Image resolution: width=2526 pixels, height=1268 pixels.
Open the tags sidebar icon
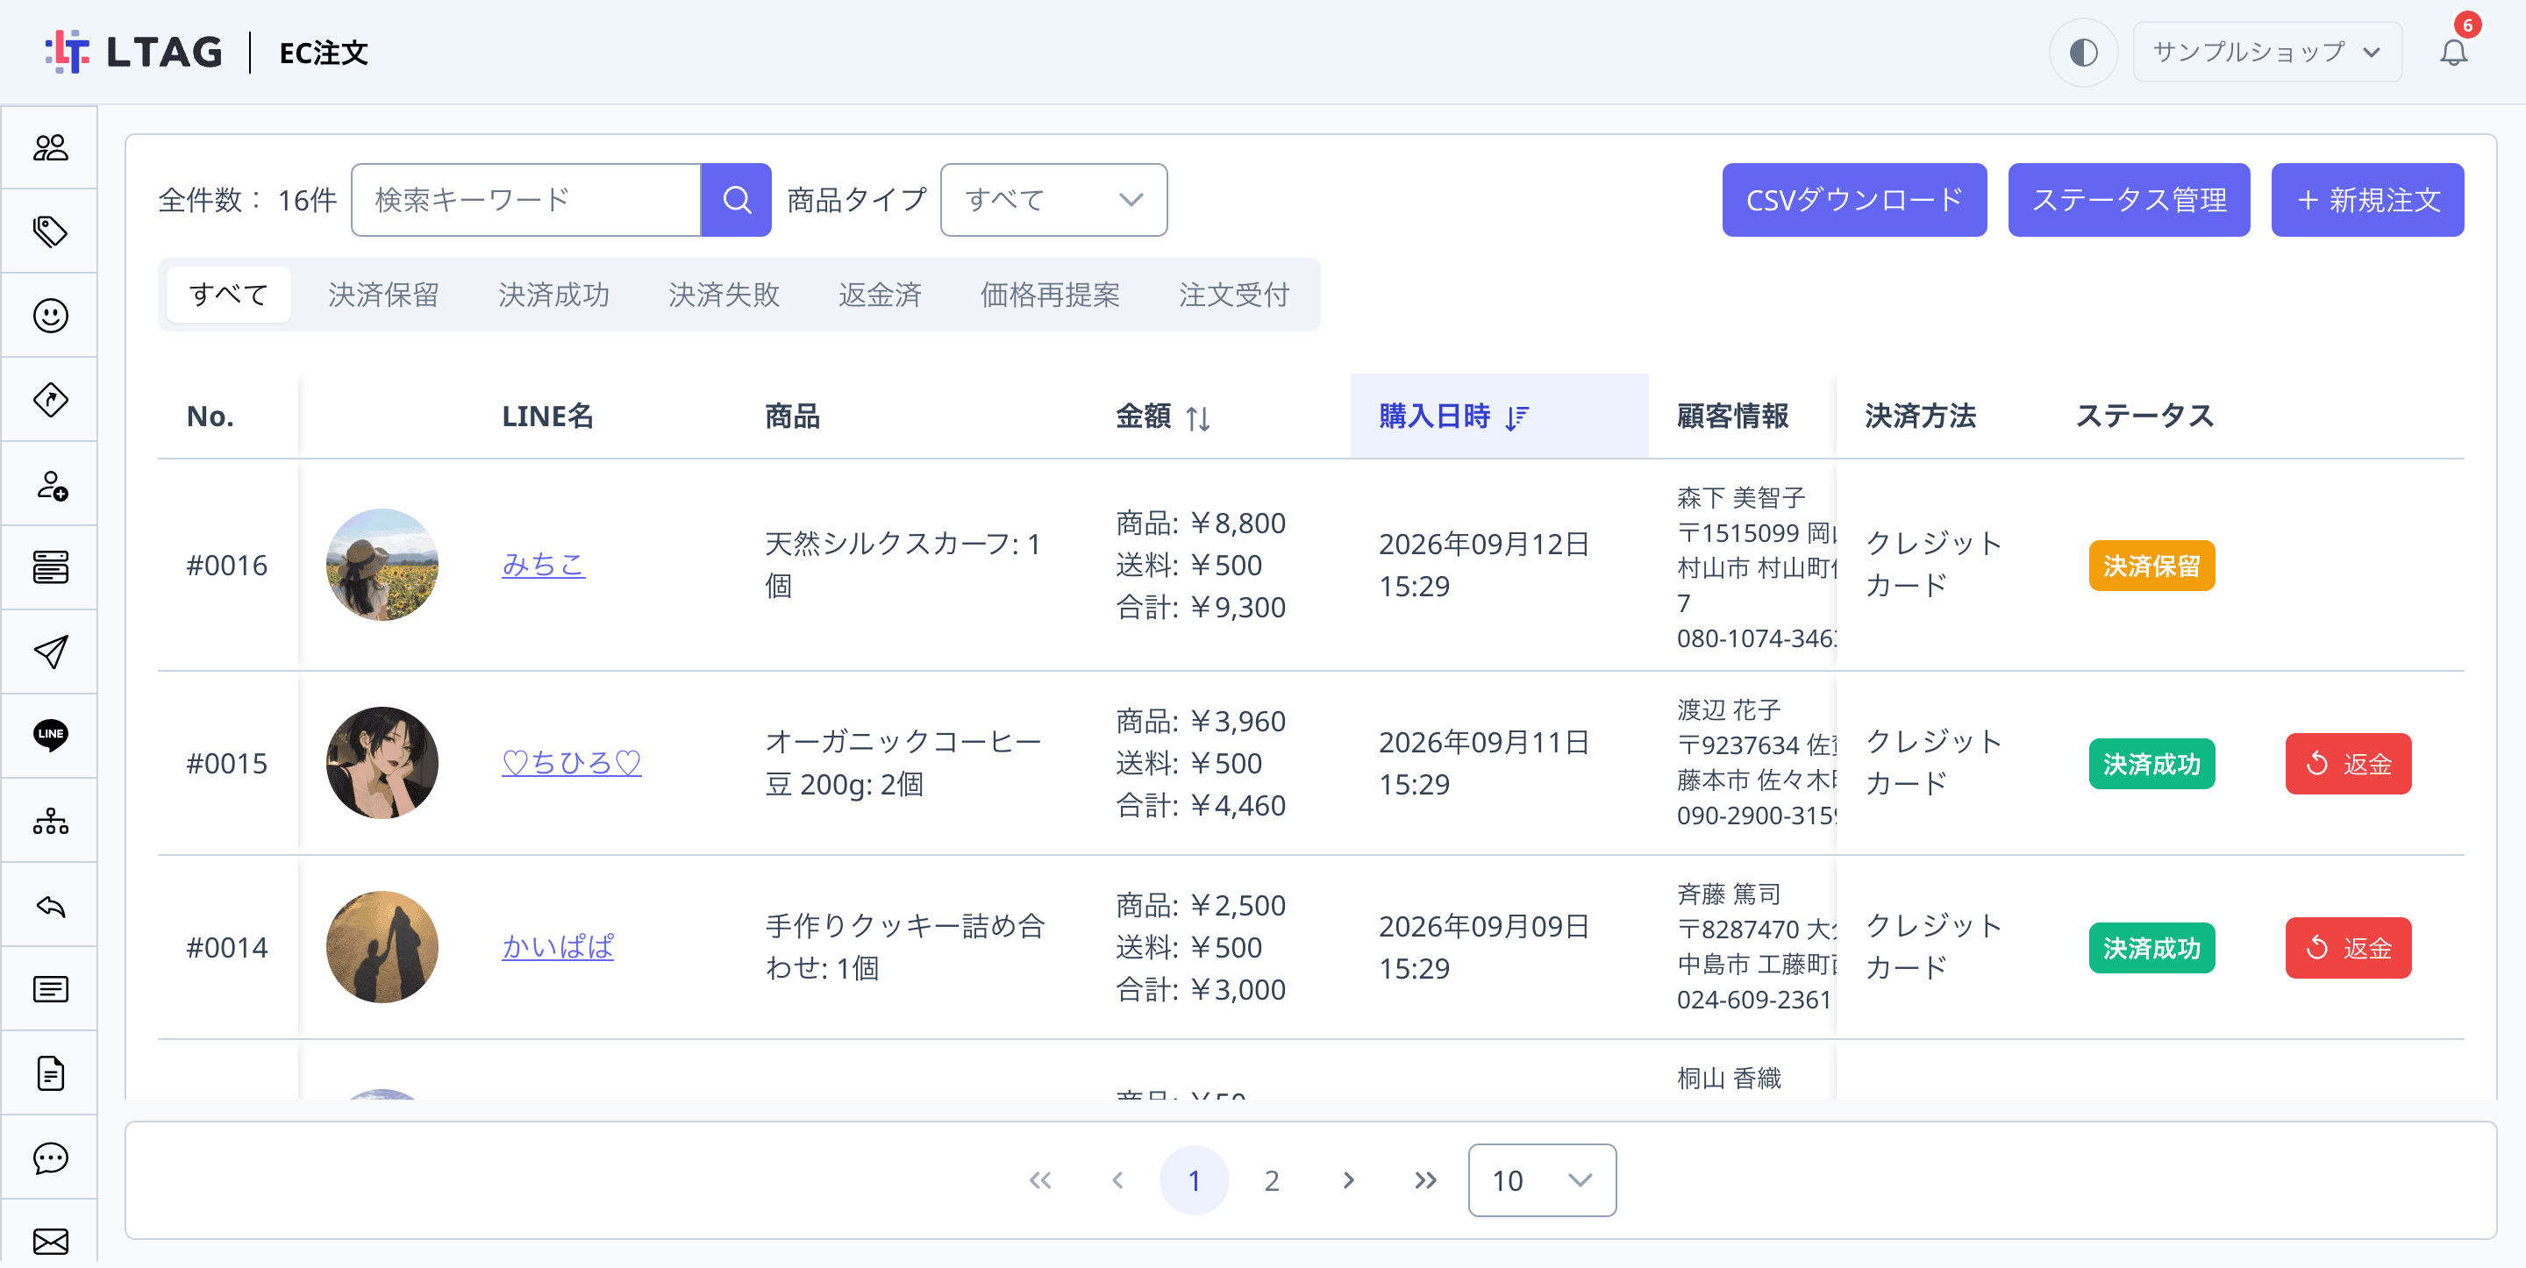pos(50,232)
